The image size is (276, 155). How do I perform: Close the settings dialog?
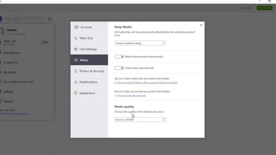[201, 25]
